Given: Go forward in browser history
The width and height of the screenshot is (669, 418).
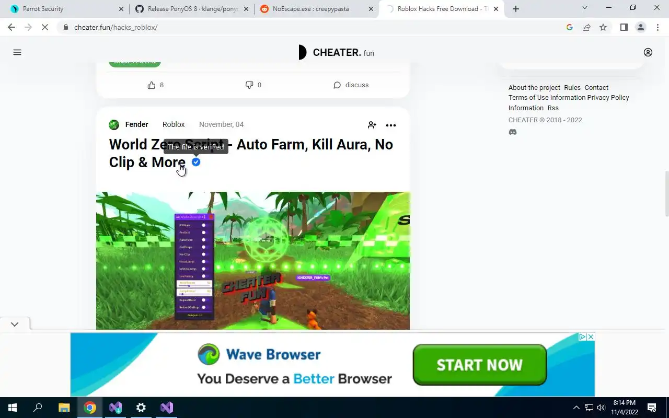Looking at the screenshot, I should click(28, 27).
